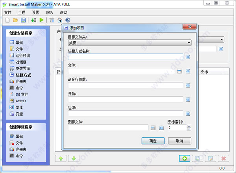The height and width of the screenshot is (173, 236).
Task: Cancel dialog with 取消 button
Action: (x=180, y=141)
